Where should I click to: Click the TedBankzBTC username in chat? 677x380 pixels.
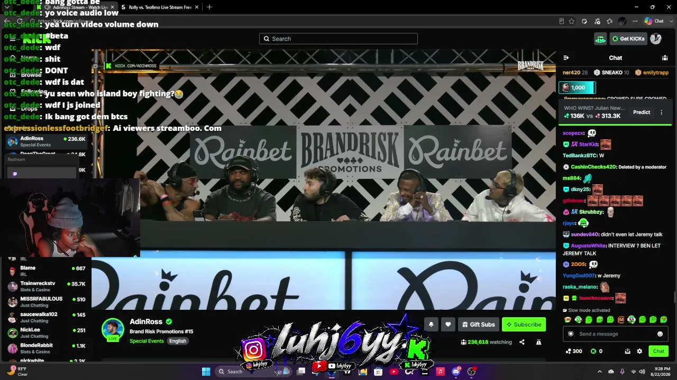point(580,156)
